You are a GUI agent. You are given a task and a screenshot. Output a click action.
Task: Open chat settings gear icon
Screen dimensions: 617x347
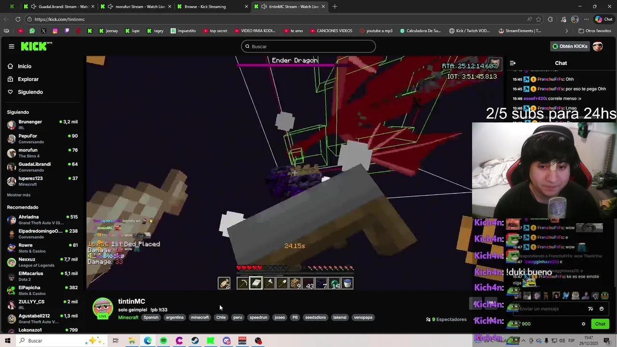[x=583, y=324]
